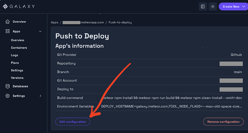This screenshot has width=248, height=133.
Task: Toggle the sidebar collapse panel icon
Action: (203, 6)
